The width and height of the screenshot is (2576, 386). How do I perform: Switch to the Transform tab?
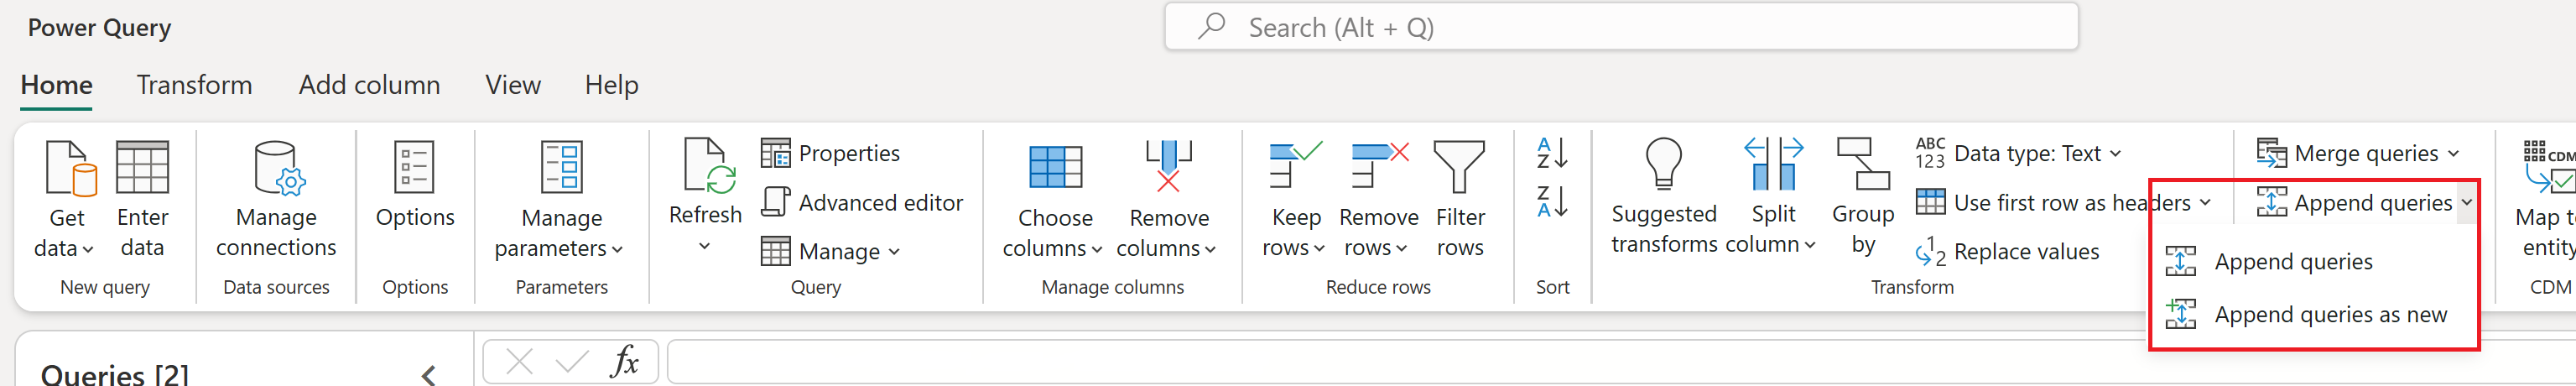click(x=194, y=85)
